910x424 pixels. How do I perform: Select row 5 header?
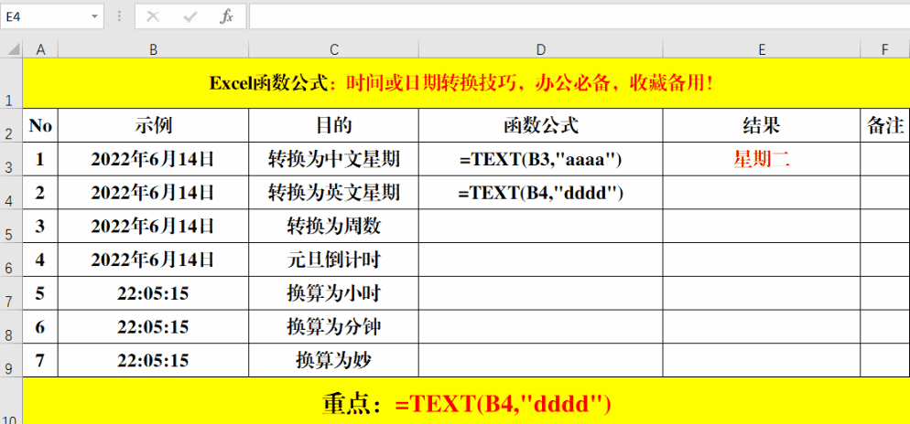point(12,227)
